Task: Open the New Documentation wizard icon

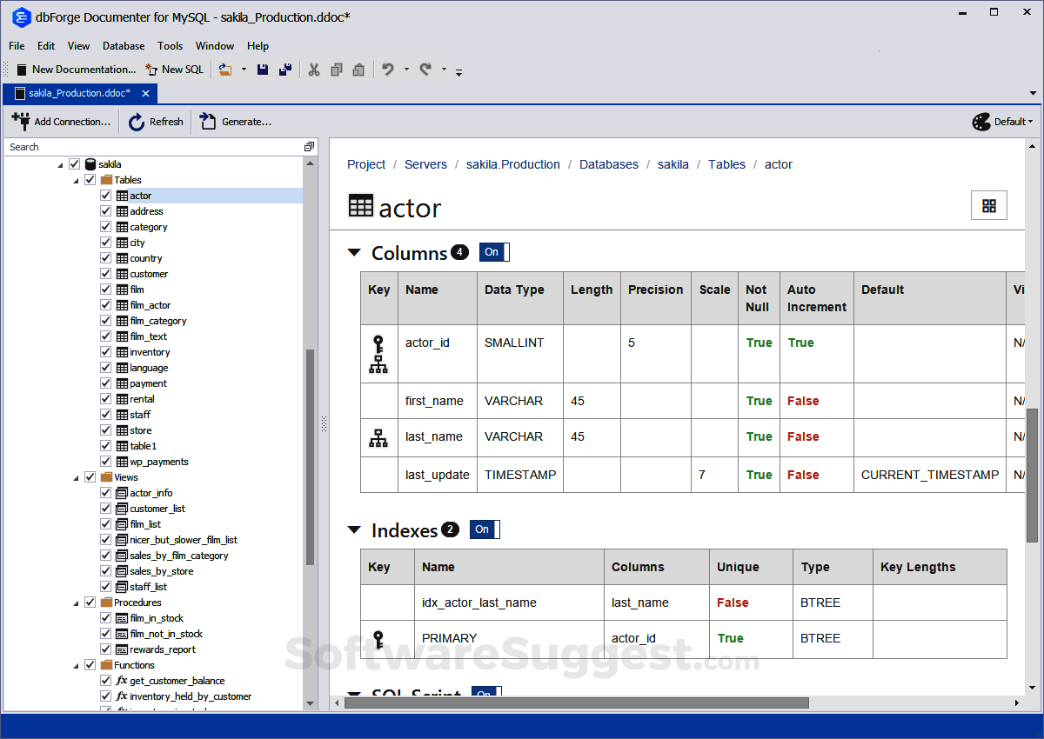Action: 21,69
